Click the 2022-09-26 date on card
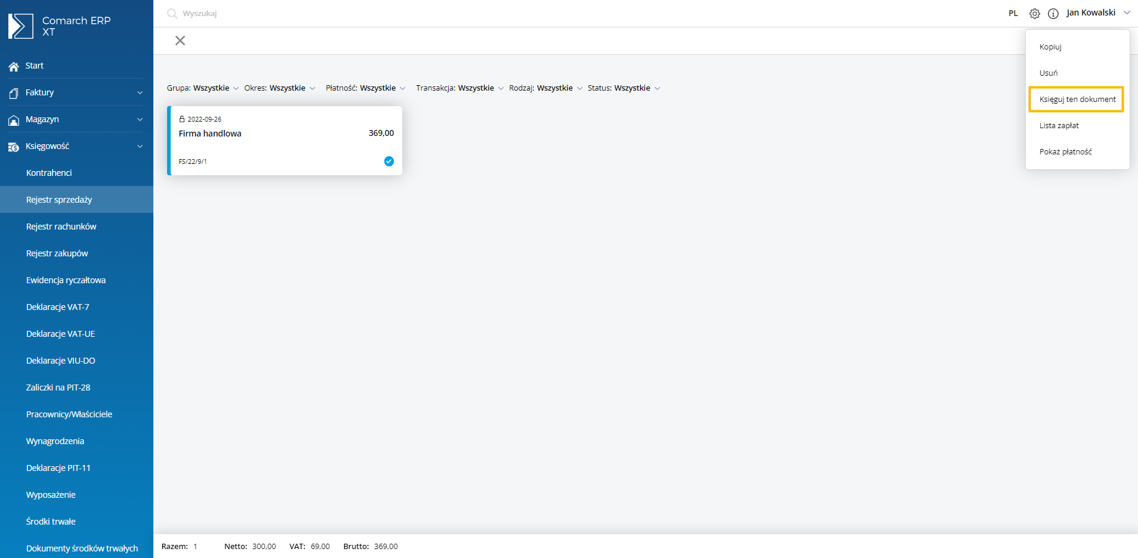Image resolution: width=1138 pixels, height=558 pixels. 204,119
